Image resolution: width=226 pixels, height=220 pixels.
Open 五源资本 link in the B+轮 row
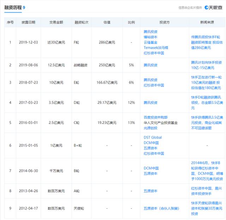(150, 148)
